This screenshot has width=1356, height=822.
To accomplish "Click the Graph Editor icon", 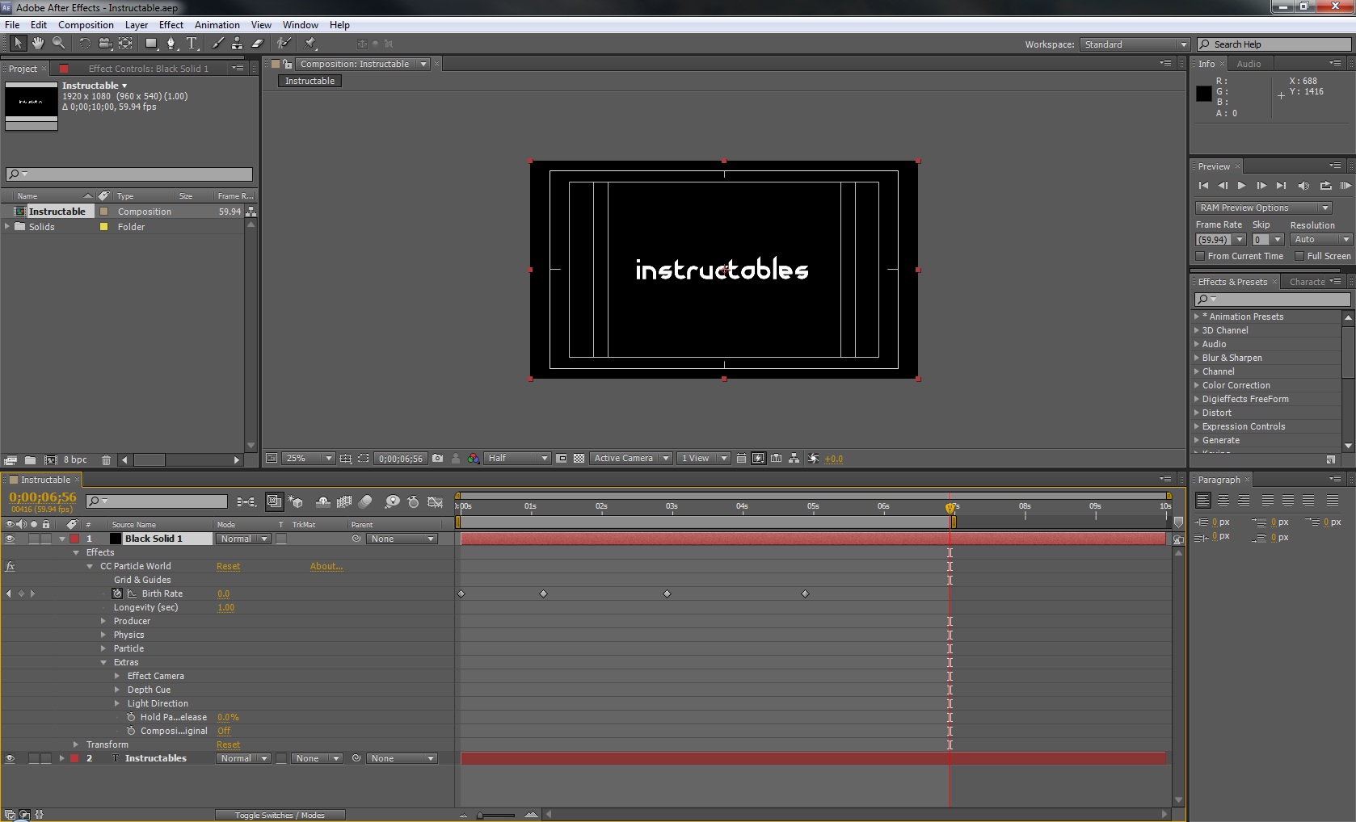I will click(x=436, y=501).
